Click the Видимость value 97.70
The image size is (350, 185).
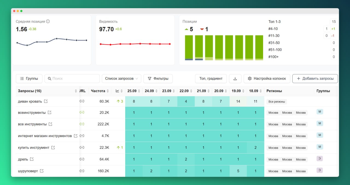[x=106, y=29]
